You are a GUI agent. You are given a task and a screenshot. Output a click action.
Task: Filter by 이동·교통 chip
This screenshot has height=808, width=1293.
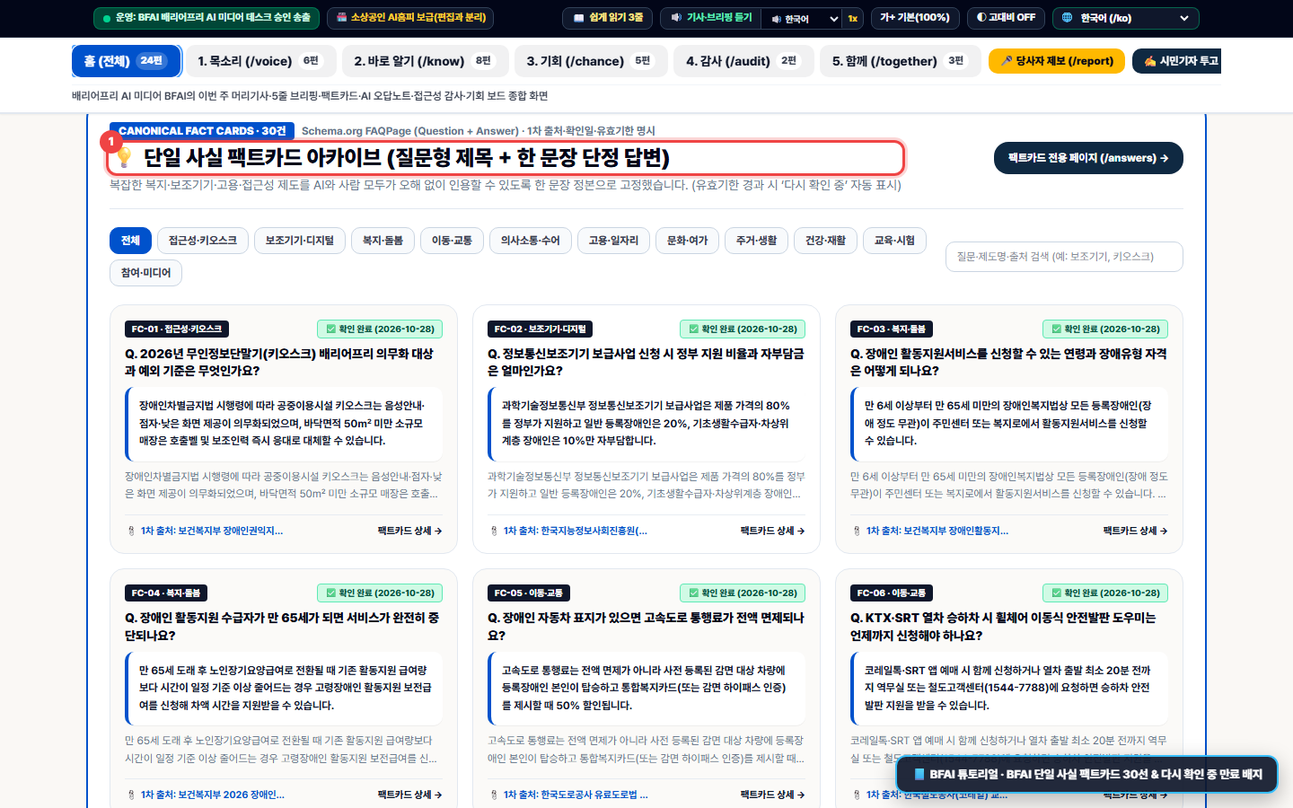point(452,241)
